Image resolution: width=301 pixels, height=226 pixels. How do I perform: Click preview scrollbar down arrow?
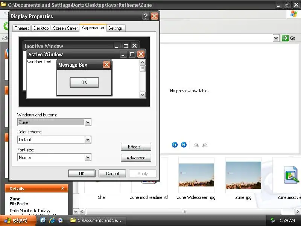(x=142, y=95)
